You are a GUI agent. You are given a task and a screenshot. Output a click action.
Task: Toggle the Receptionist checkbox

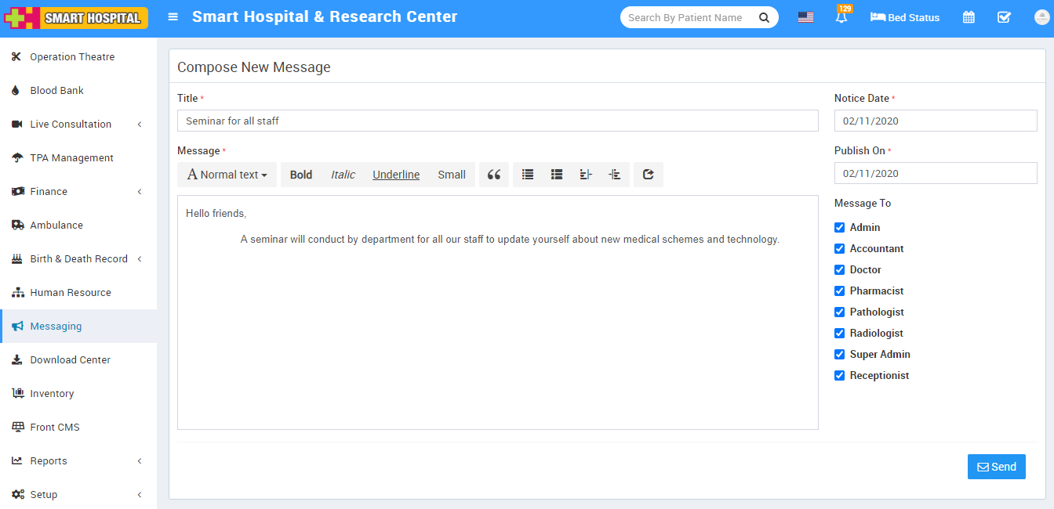click(x=840, y=375)
